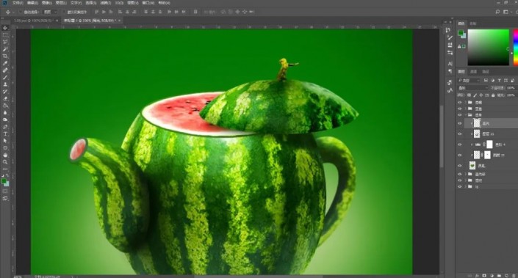Image resolution: width=518 pixels, height=278 pixels.
Task: Hide the bottommost layer group via eye icon
Action: pyautogui.click(x=459, y=186)
